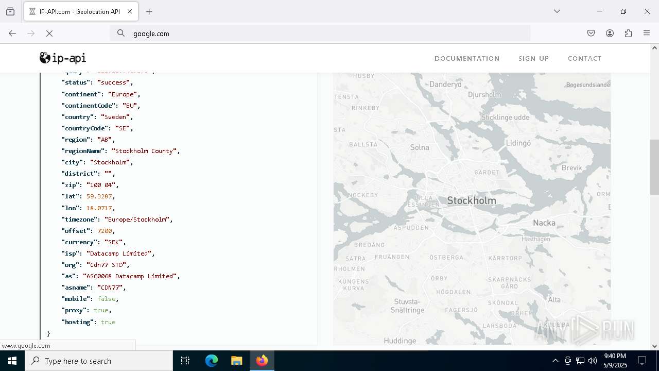Click the "Europe" continent value
Screen dimensions: 659x371
[x=123, y=94]
